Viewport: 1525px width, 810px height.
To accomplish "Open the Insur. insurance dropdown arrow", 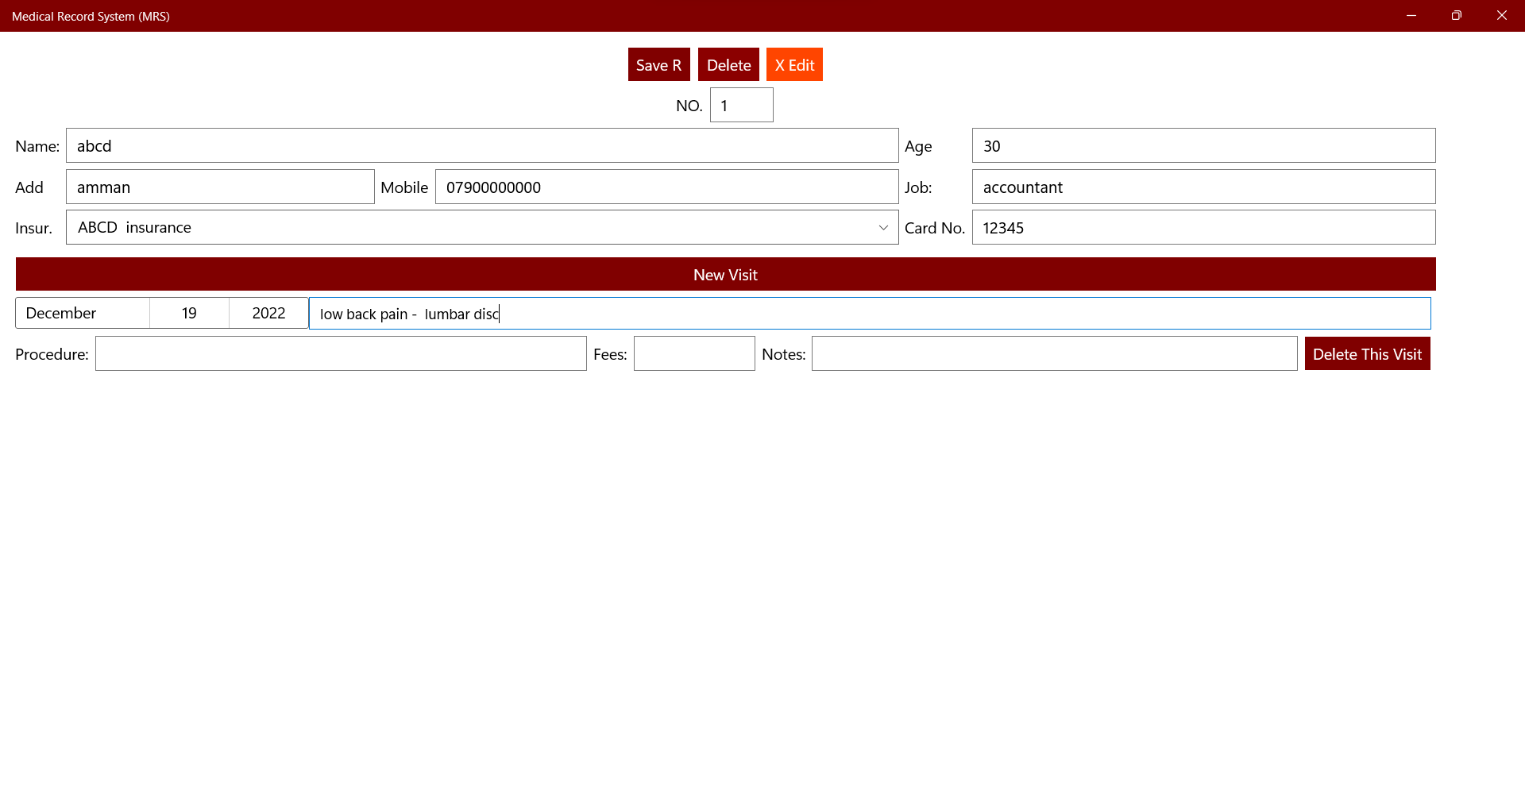I will coord(883,228).
